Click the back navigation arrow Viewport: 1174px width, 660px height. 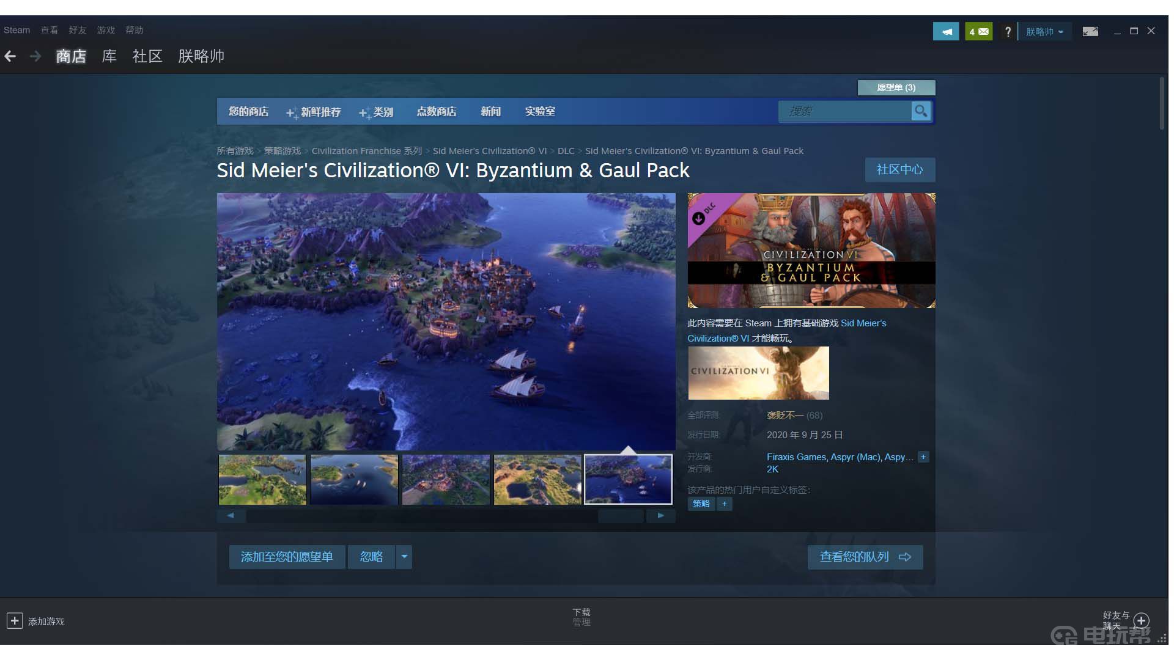coord(10,56)
